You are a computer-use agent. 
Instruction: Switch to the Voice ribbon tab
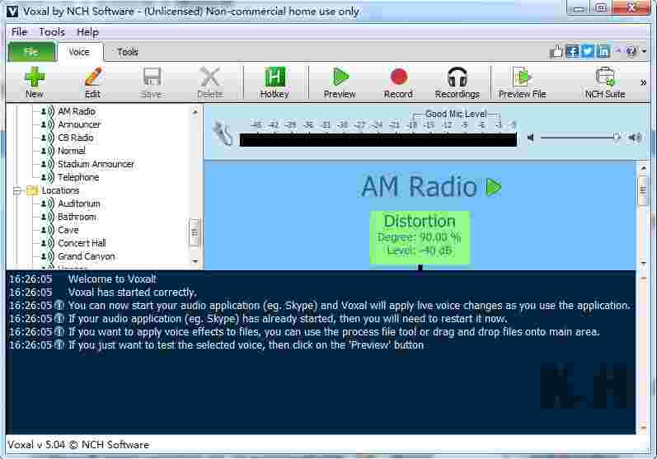click(x=79, y=52)
